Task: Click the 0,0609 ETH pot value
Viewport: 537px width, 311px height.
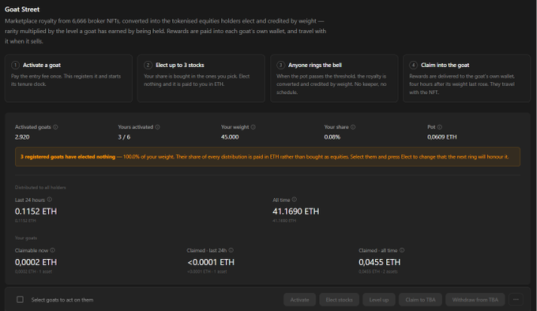Action: pos(441,137)
